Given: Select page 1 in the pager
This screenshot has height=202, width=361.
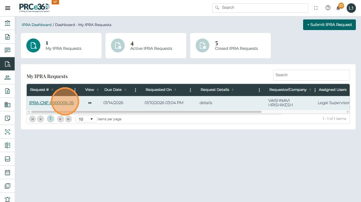Looking at the screenshot, I should (x=51, y=119).
